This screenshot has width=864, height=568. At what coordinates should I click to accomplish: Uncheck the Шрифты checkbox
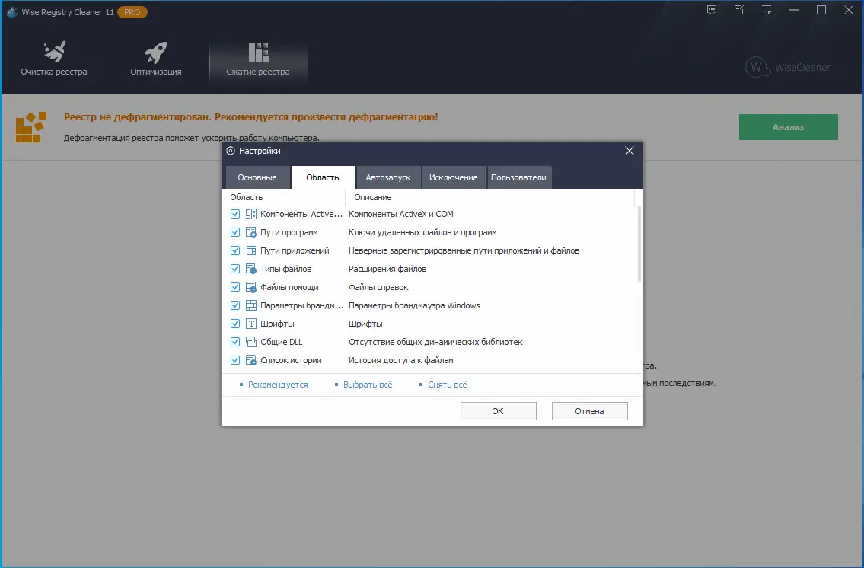235,324
